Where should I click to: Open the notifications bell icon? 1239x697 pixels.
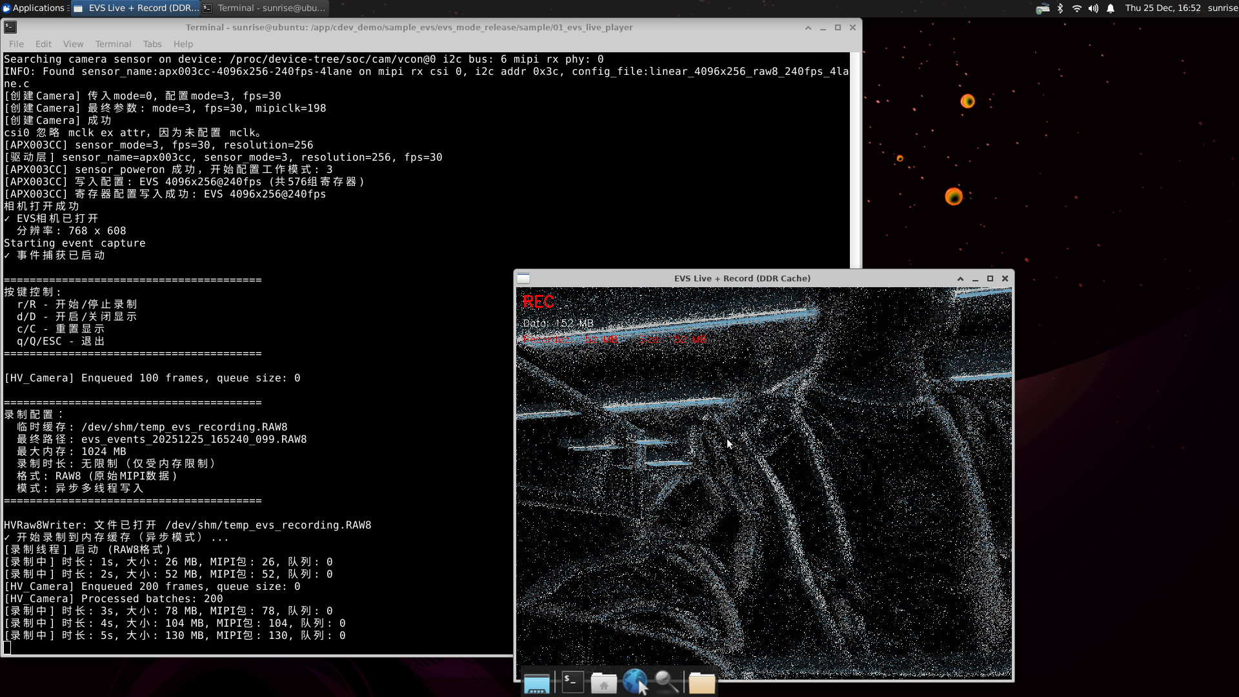pos(1111,8)
